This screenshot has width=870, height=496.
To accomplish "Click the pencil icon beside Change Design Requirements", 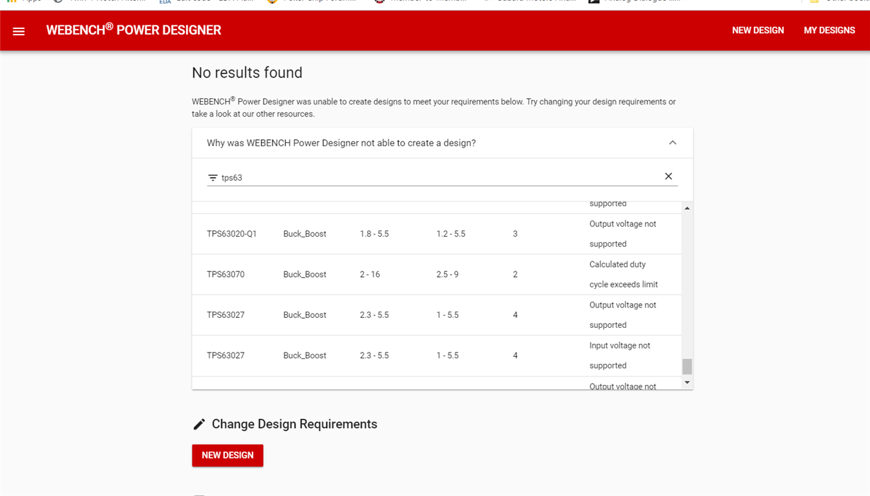I will pyautogui.click(x=199, y=424).
